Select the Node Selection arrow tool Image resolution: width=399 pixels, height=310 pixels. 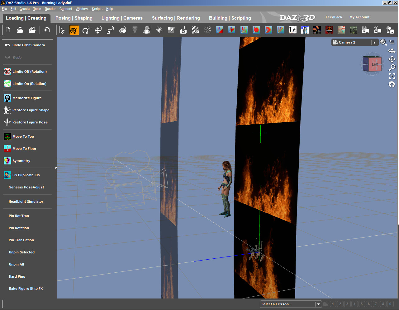[62, 30]
